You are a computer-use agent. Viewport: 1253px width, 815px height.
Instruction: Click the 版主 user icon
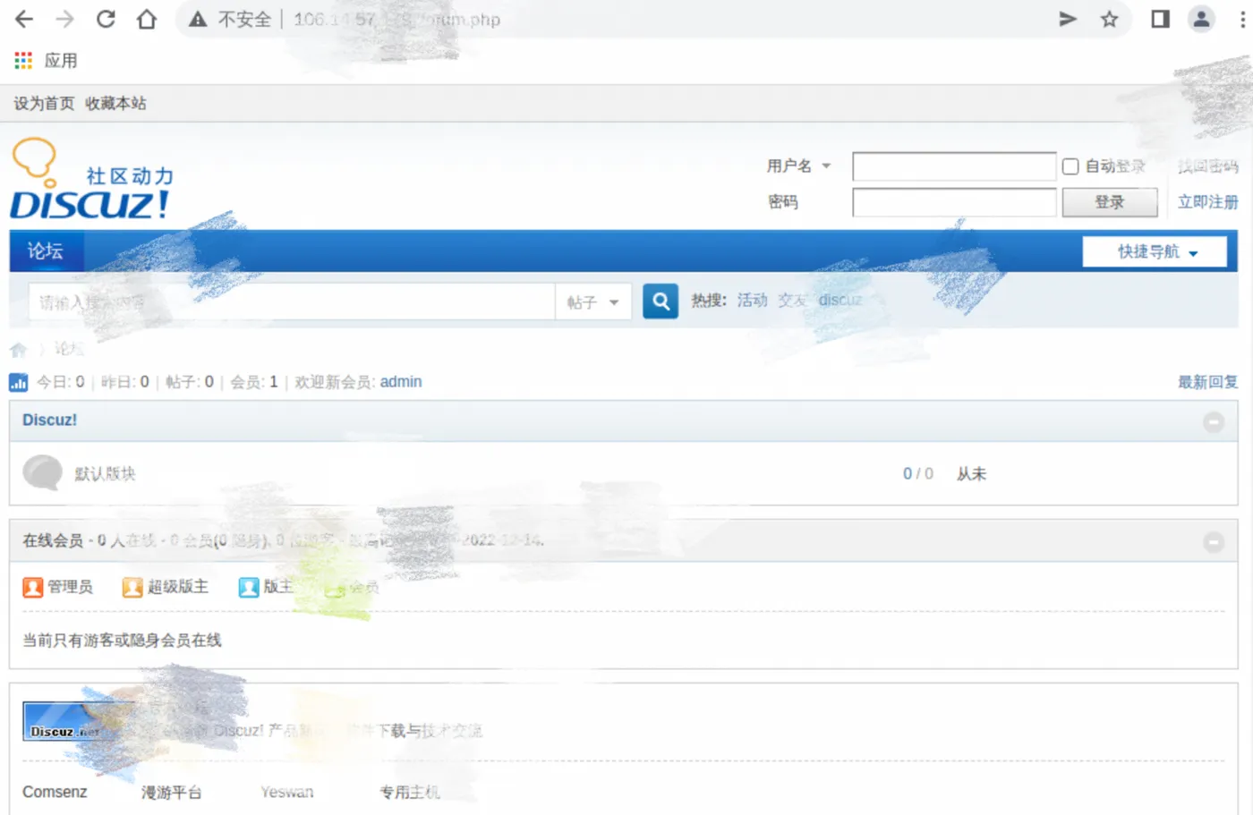click(249, 587)
